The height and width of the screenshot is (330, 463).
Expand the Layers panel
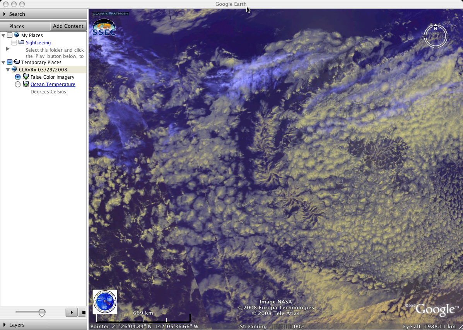point(4,325)
